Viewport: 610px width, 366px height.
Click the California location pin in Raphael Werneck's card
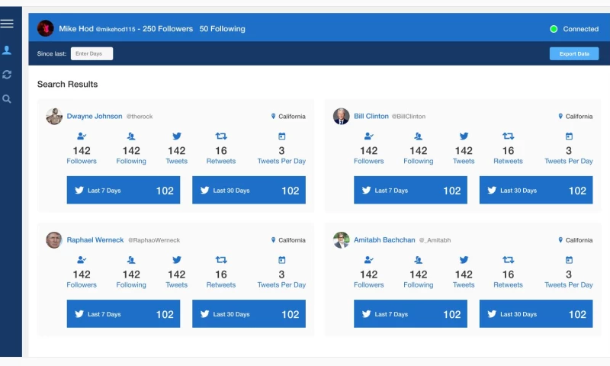click(x=274, y=240)
